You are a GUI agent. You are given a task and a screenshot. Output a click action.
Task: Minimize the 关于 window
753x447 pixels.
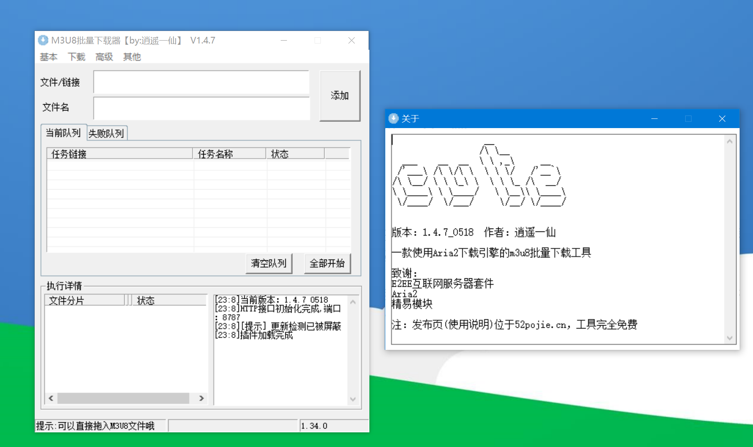[655, 119]
